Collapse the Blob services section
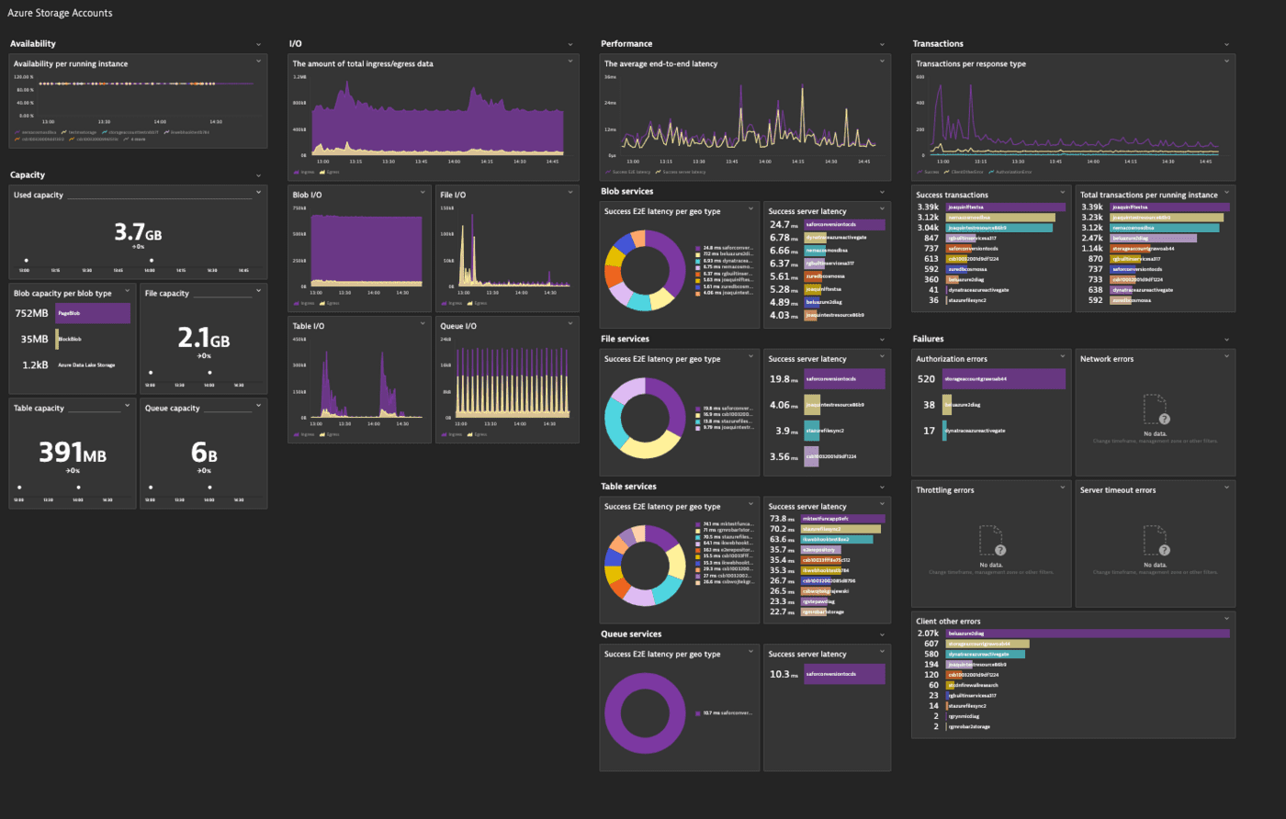Viewport: 1286px width, 819px height. point(884,191)
